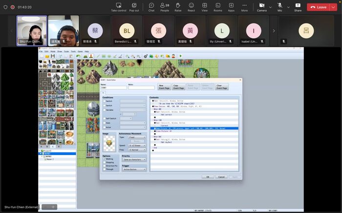The height and width of the screenshot is (213, 342).
Task: Click the Undo arrow toolbar icon
Action: click(78, 56)
